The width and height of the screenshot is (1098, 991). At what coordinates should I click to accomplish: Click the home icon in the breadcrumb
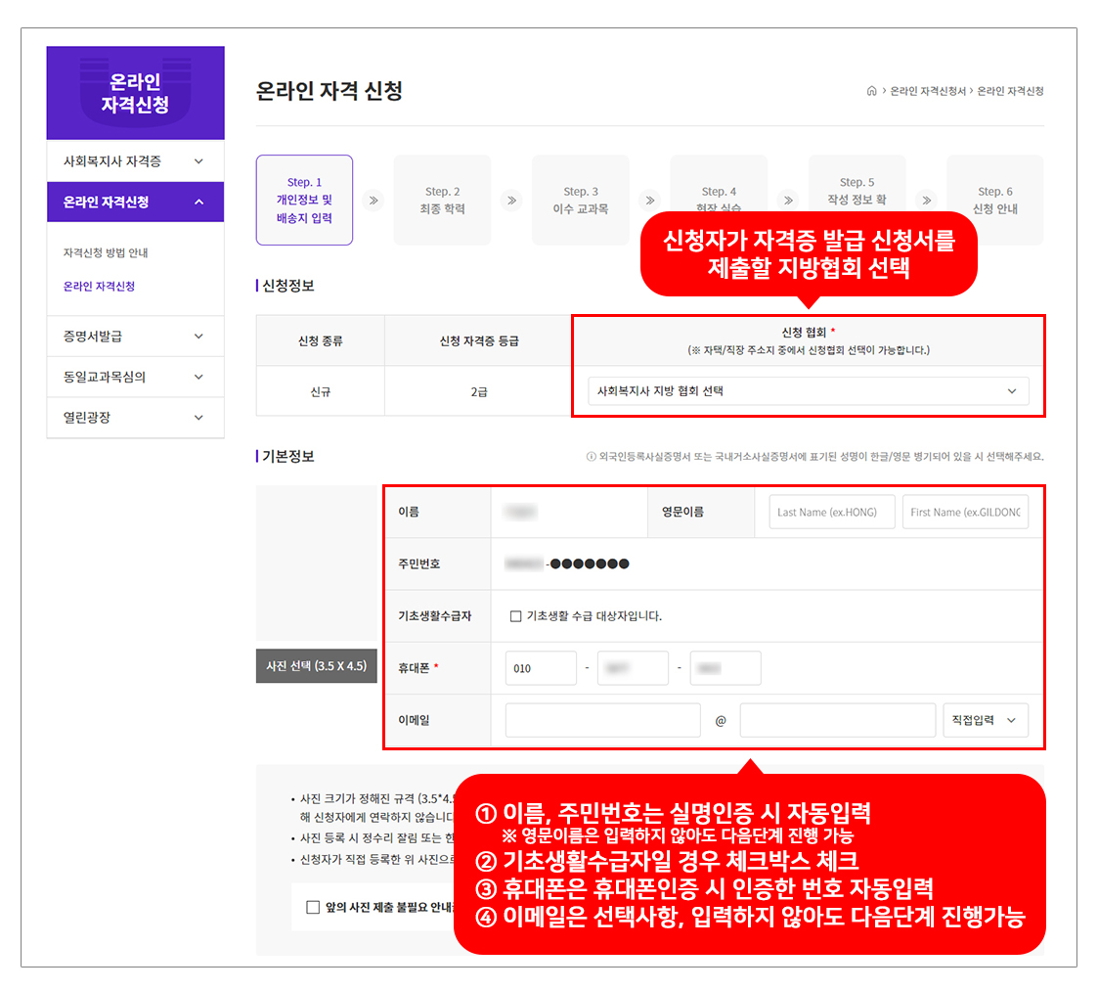tap(871, 91)
